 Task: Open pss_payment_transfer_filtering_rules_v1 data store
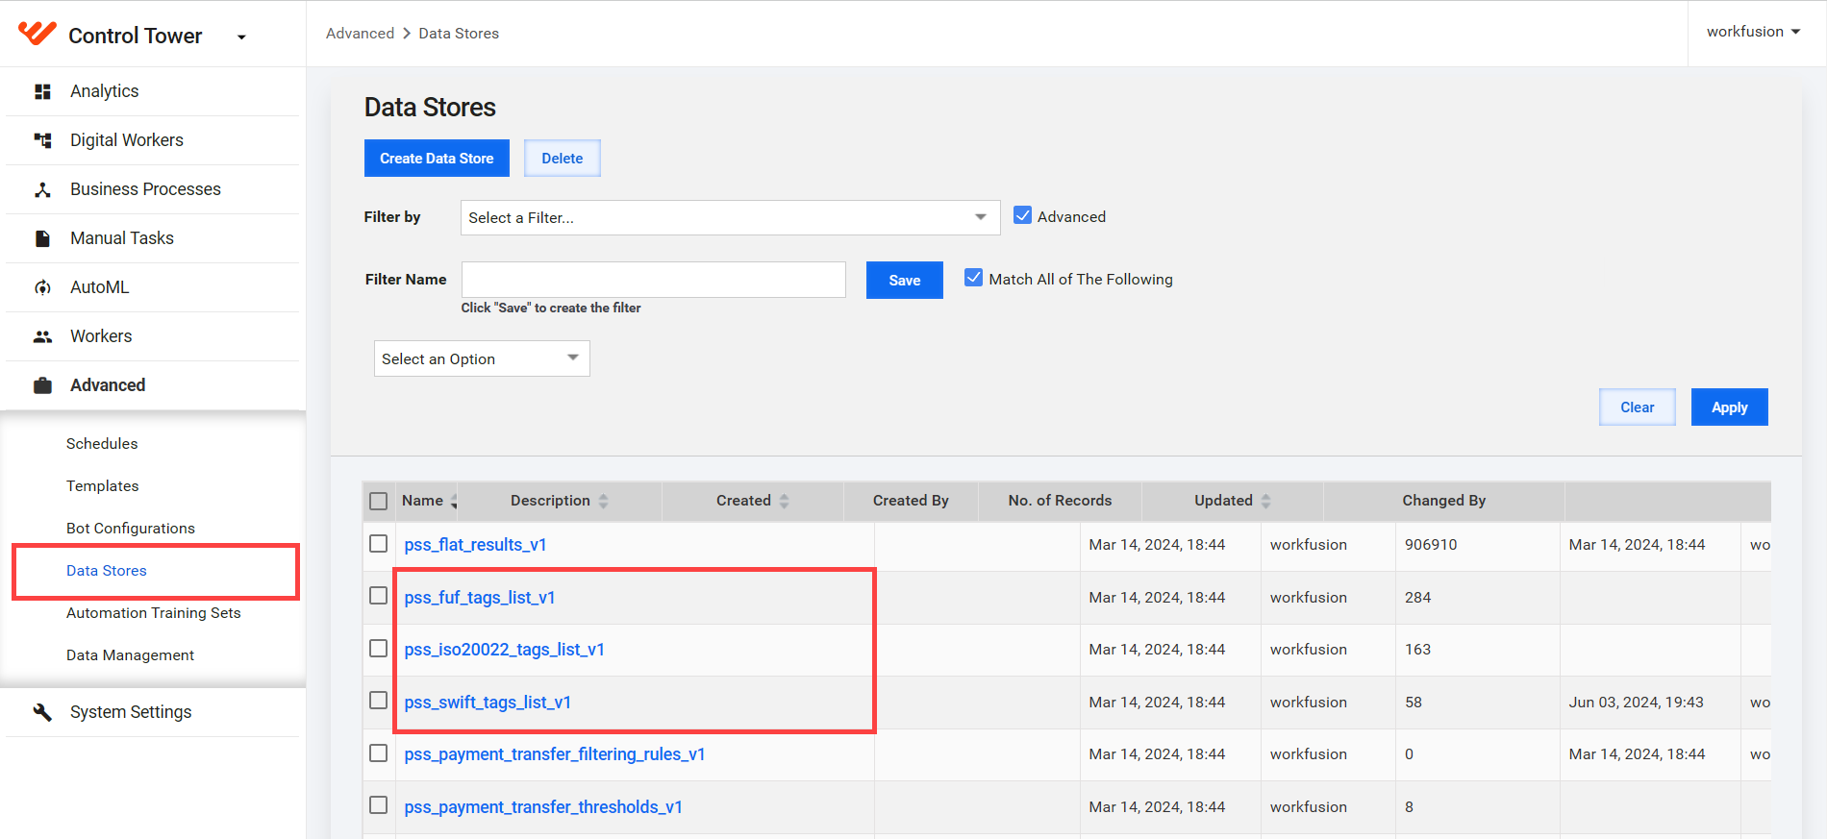[x=555, y=754]
